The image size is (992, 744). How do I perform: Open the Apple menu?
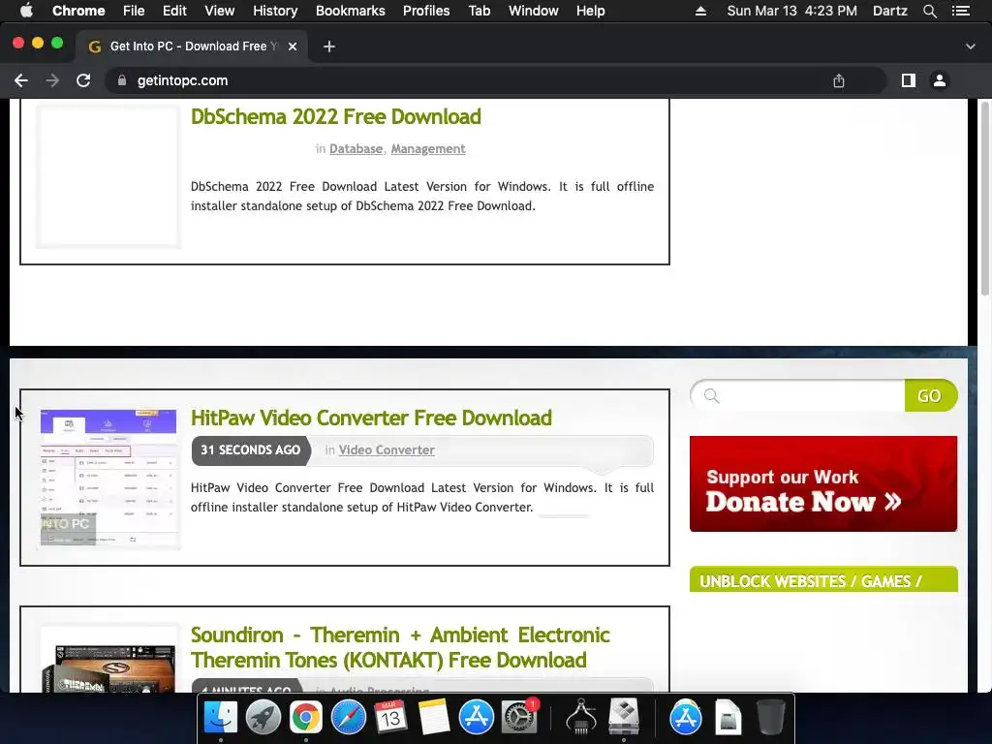26,11
